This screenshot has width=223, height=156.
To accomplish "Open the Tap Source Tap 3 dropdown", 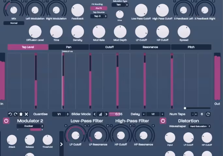I will (99, 16).
